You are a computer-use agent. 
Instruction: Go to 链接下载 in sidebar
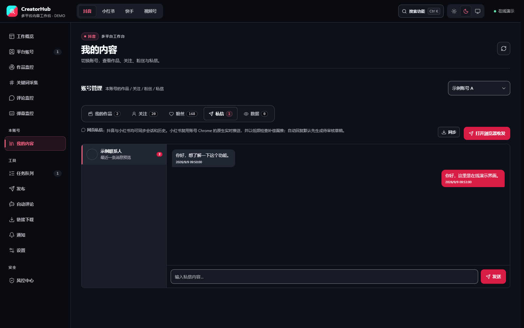[x=35, y=220]
